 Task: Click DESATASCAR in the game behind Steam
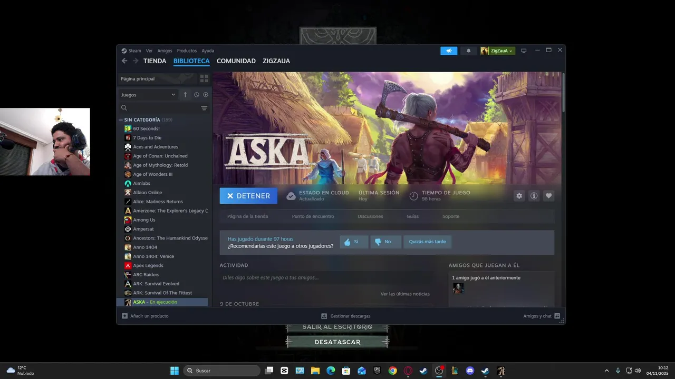[x=337, y=342]
